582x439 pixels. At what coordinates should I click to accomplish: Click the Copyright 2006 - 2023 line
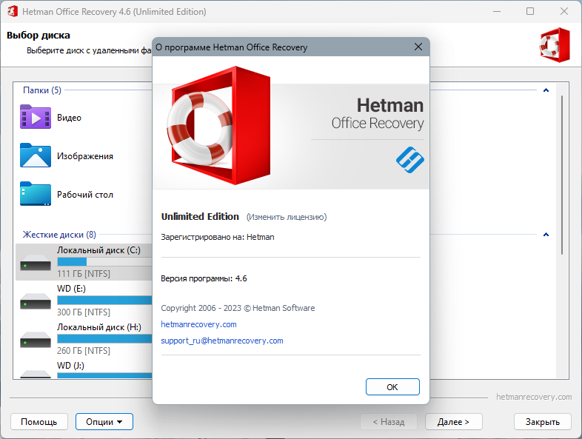coord(238,308)
